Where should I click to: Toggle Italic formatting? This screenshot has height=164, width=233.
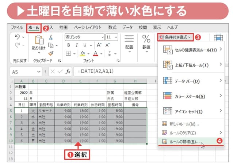(x=77, y=45)
